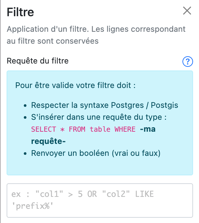
Task: Click the "Requête du filtre" label
Action: coord(38,61)
